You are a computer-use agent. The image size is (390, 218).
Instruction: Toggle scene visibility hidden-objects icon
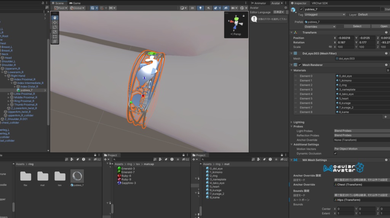click(x=226, y=8)
